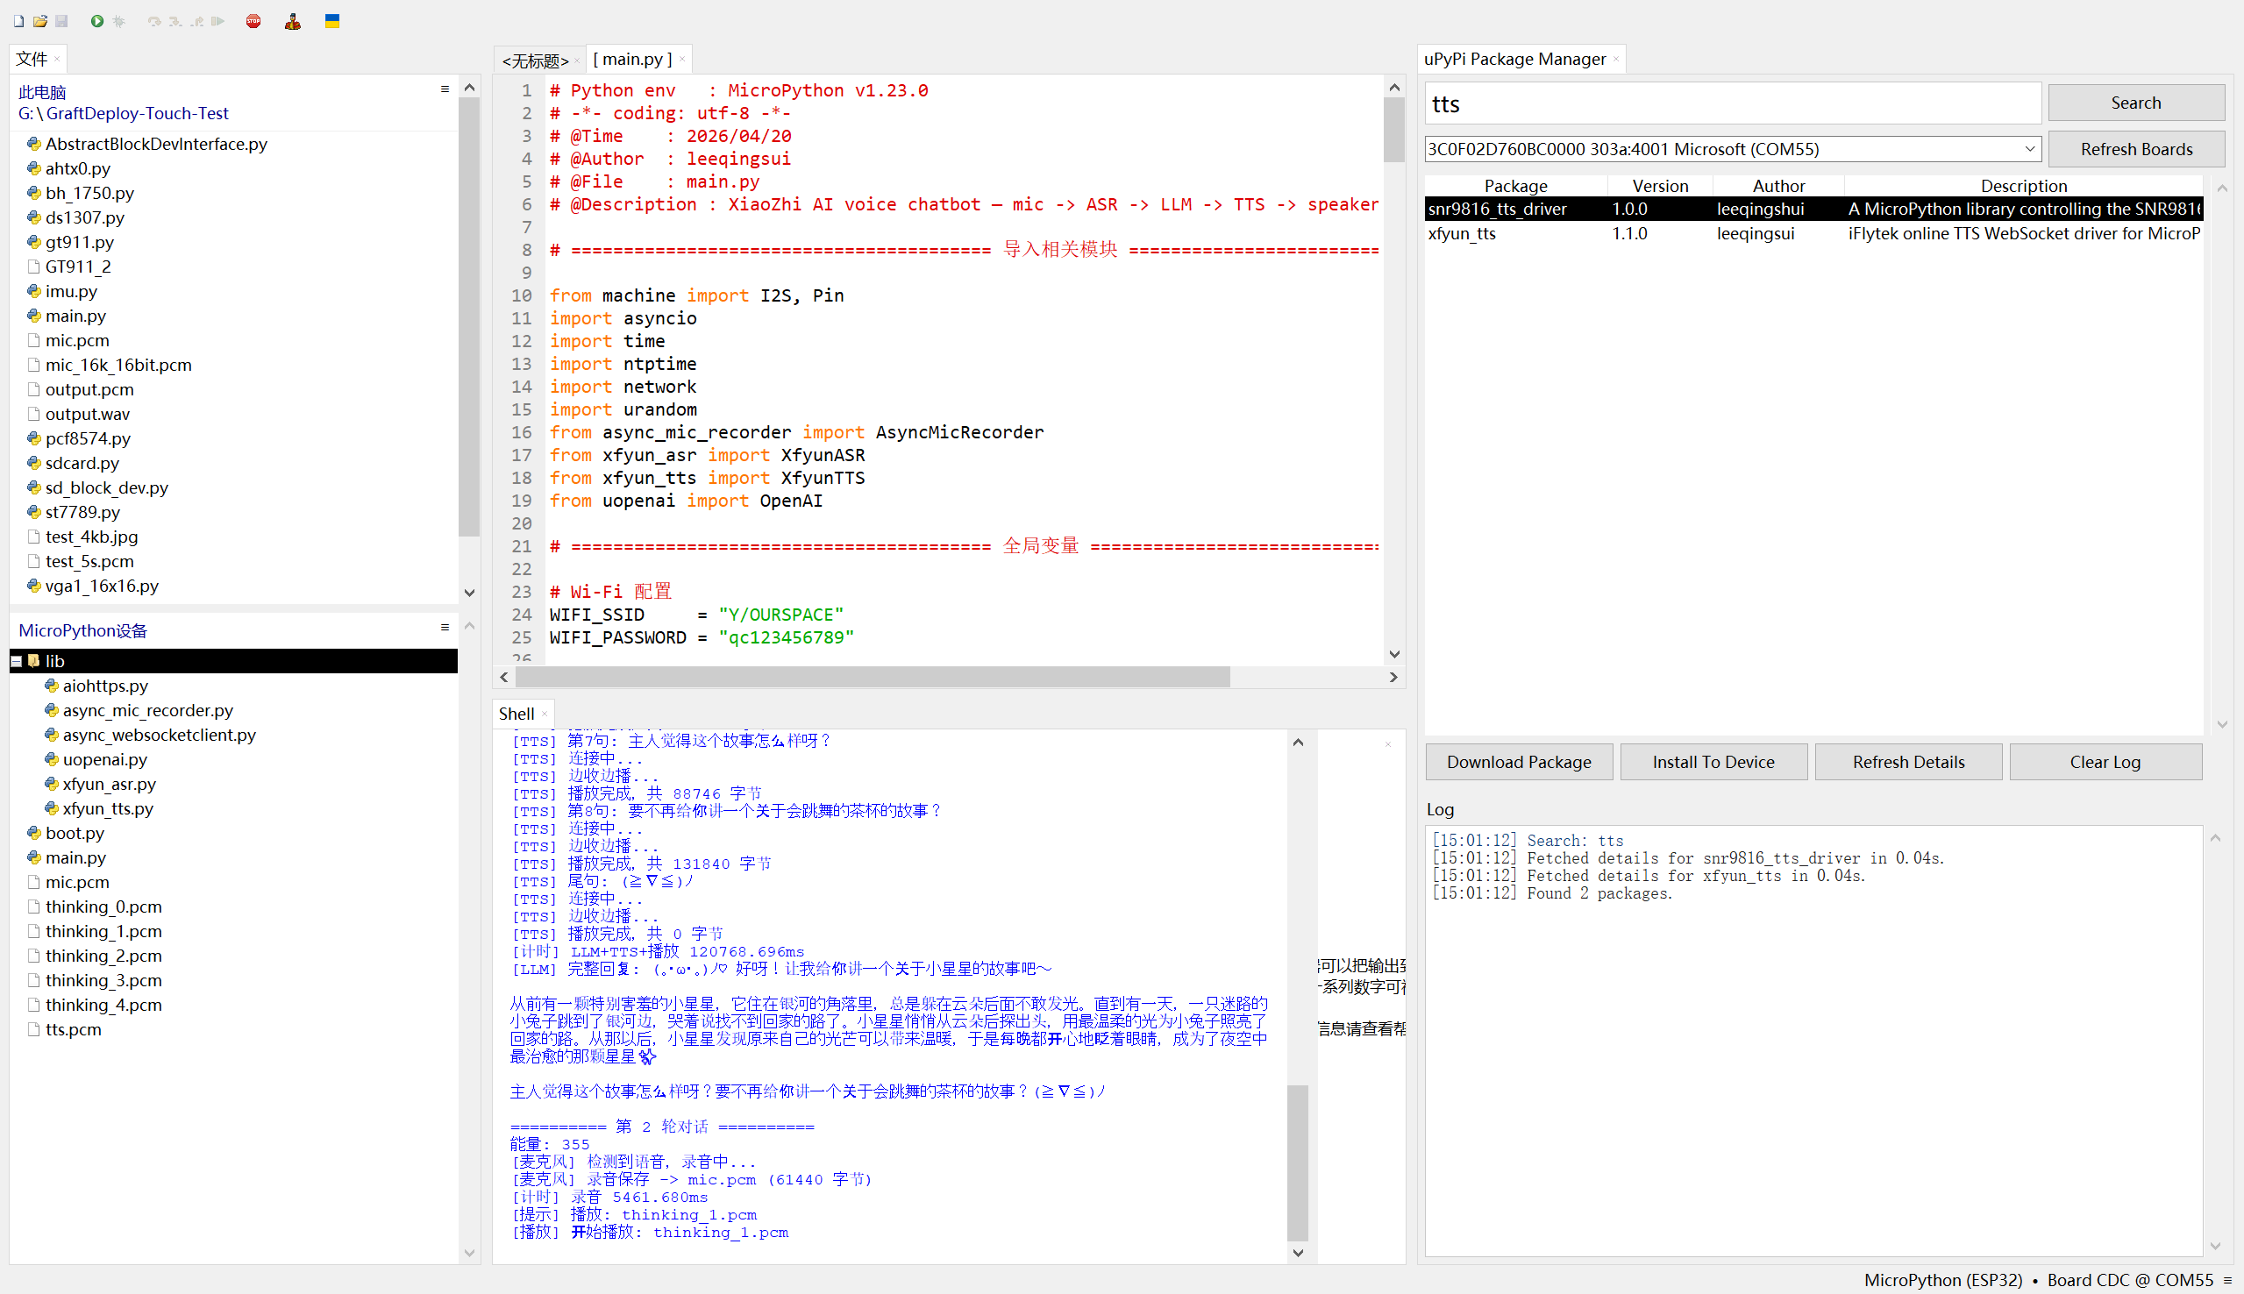The height and width of the screenshot is (1294, 2244).
Task: Switch to the <无标题> editor tab
Action: (x=534, y=60)
